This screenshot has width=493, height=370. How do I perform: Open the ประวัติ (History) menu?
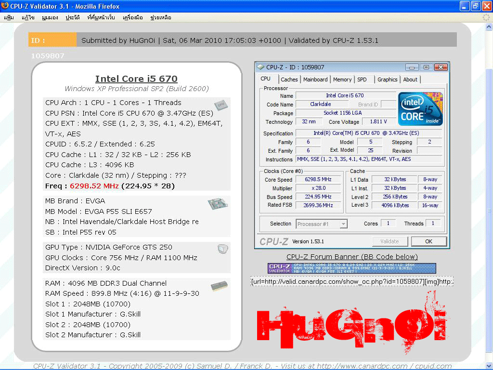(x=73, y=17)
